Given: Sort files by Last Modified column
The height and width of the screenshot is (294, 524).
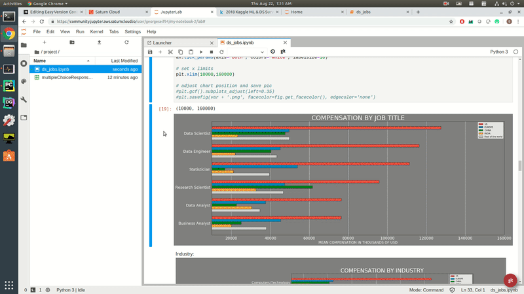Looking at the screenshot, I should (119, 61).
